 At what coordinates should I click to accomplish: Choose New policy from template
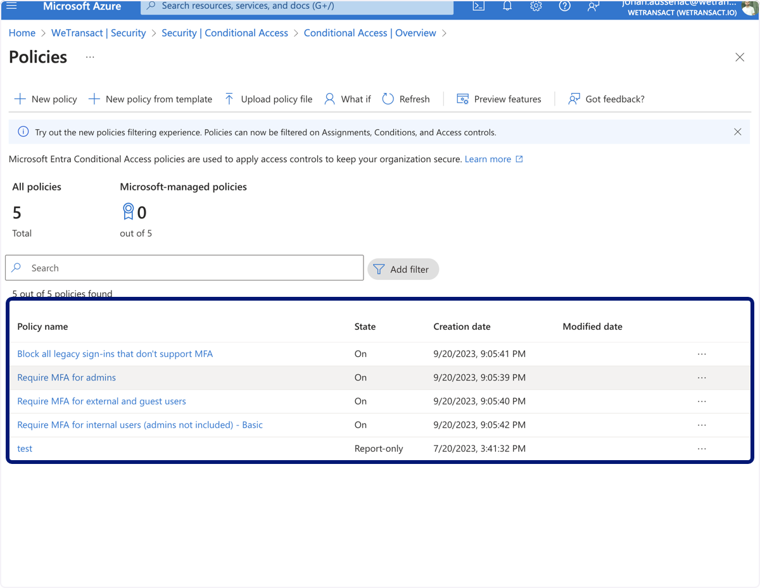click(150, 99)
